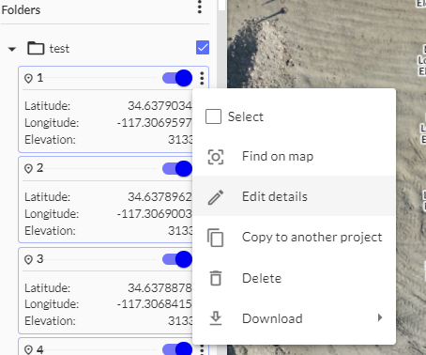Disable the point 3 visibility switch
426x355 pixels.
pos(177,259)
